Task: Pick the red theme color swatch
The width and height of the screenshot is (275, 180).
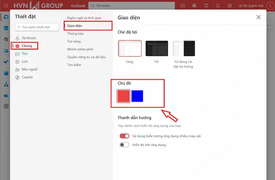Action: point(123,96)
